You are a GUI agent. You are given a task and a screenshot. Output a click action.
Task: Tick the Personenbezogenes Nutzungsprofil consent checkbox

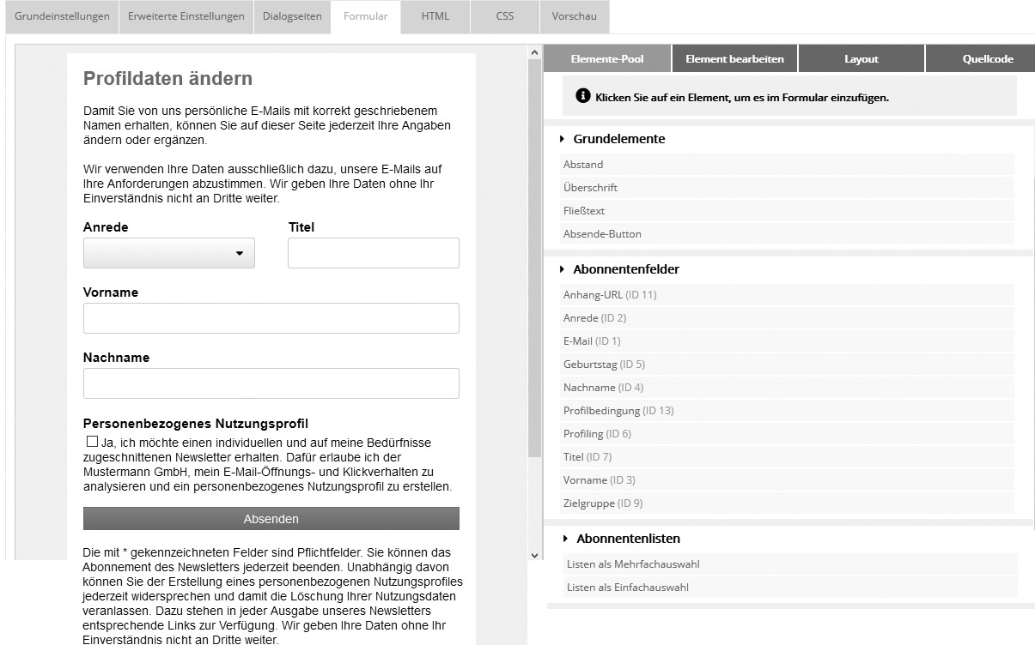(x=92, y=442)
